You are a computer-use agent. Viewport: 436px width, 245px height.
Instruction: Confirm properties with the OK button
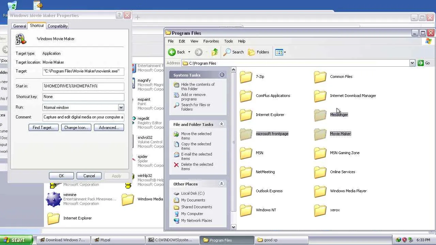point(61,176)
